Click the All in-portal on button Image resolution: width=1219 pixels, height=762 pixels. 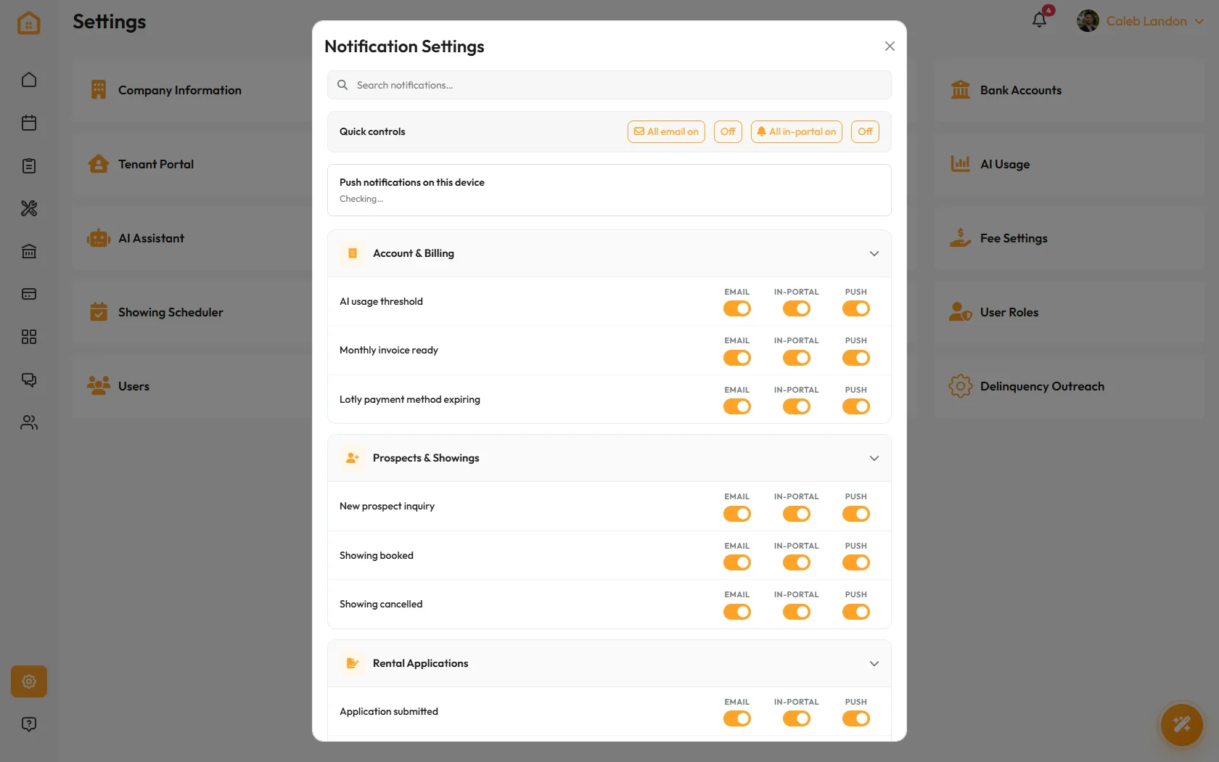[x=797, y=131]
